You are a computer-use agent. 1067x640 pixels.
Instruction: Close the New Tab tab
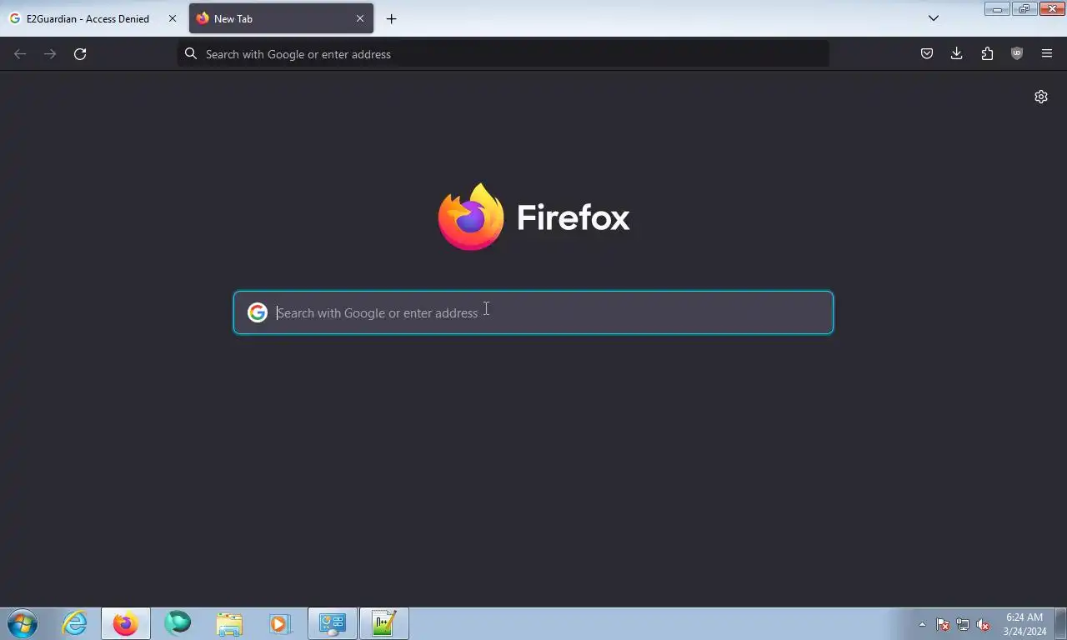[x=360, y=18]
